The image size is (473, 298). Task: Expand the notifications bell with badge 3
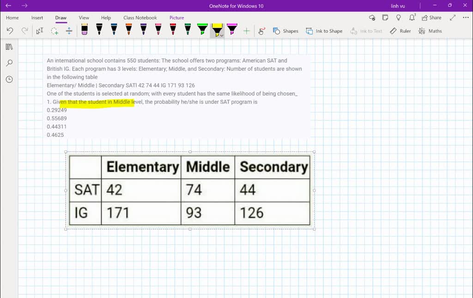412,17
